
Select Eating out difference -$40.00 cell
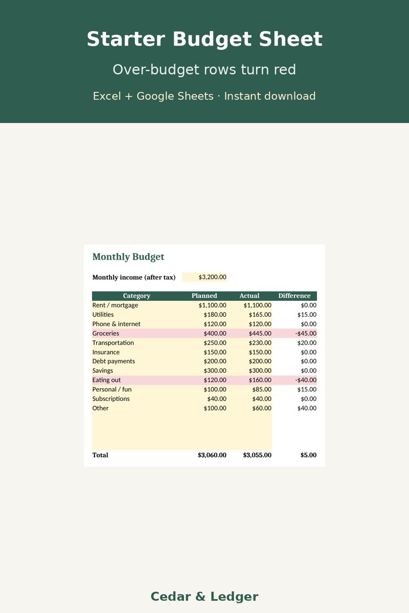pos(294,380)
